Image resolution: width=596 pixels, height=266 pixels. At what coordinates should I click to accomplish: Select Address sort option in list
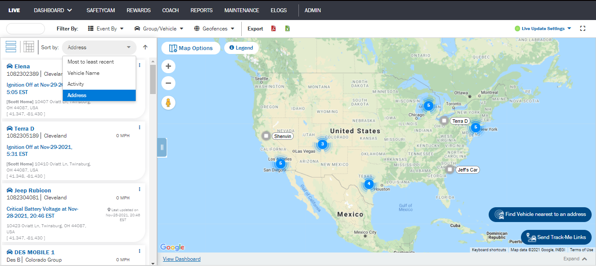coord(99,95)
